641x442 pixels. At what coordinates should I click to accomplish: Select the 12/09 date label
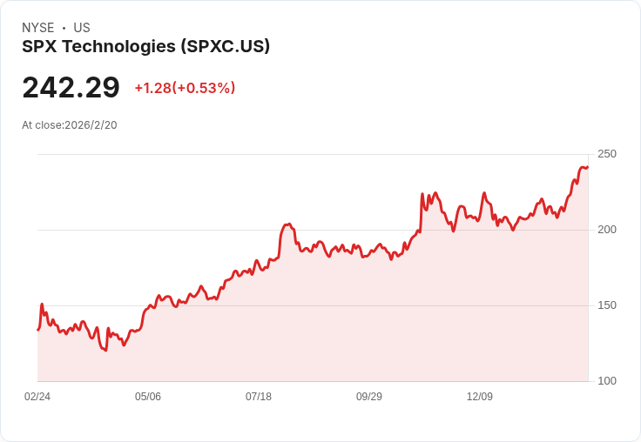(x=480, y=397)
